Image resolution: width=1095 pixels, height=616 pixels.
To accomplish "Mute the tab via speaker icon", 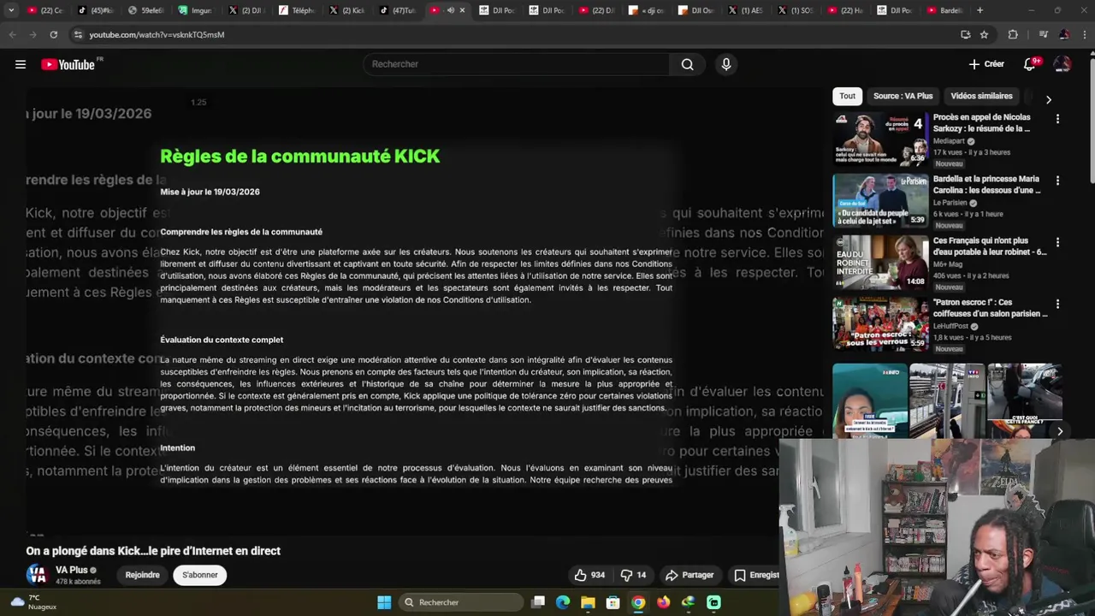I will click(450, 10).
